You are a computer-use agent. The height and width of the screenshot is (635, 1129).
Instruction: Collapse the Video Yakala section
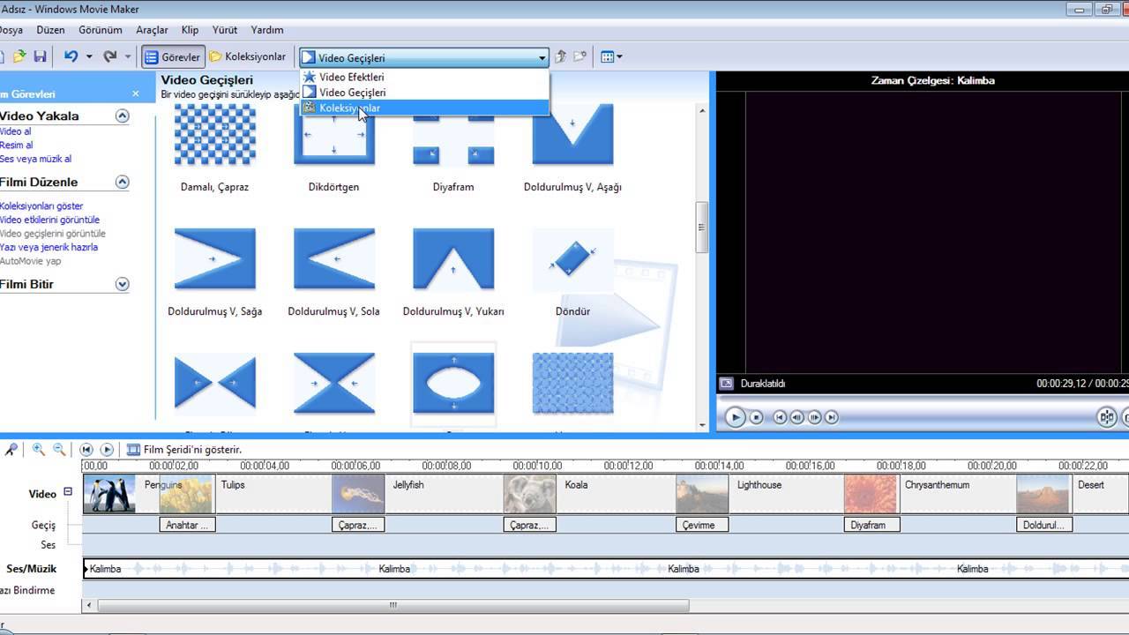point(123,116)
